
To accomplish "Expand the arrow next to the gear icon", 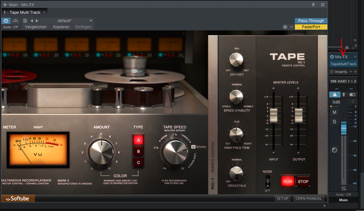I will coord(291,27).
